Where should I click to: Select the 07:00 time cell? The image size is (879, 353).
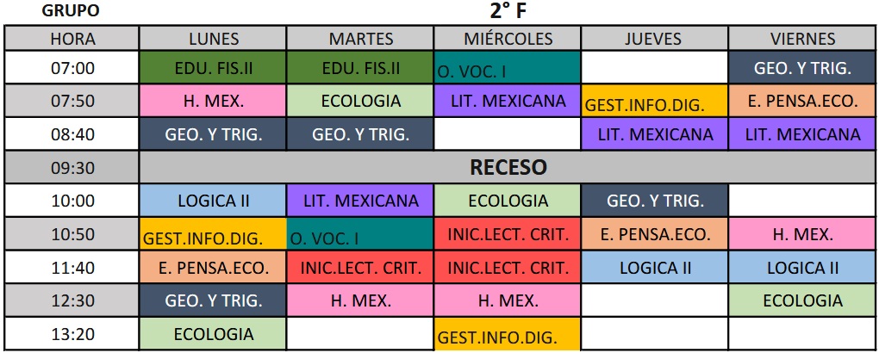[72, 68]
